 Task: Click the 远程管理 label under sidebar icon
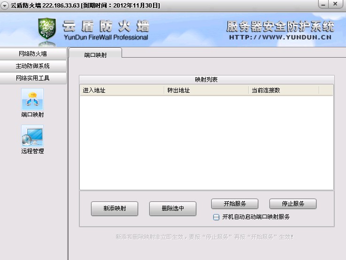(32, 151)
